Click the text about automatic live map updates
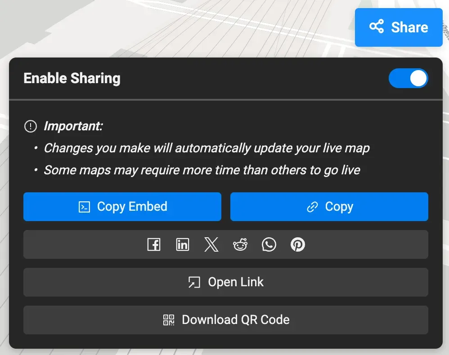The image size is (449, 355). [207, 148]
